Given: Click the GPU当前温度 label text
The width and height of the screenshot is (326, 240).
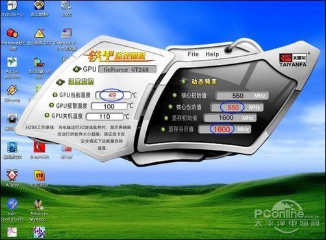Looking at the screenshot, I should pos(75,95).
